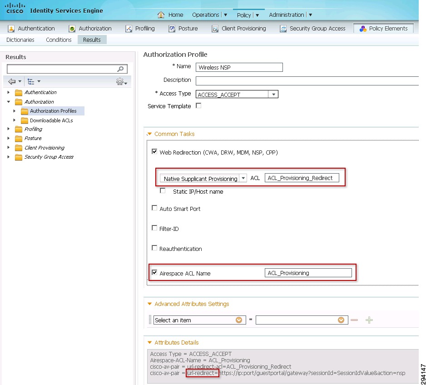The height and width of the screenshot is (385, 426).
Task: Click the Authorization folder icon
Action: click(x=19, y=102)
